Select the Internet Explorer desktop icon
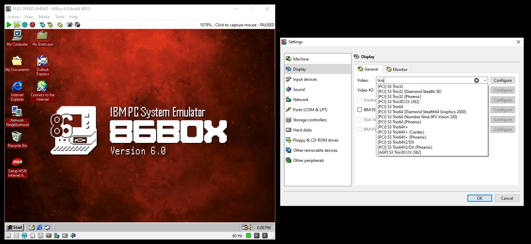Screen dimensions: 531x244 pyautogui.click(x=17, y=91)
